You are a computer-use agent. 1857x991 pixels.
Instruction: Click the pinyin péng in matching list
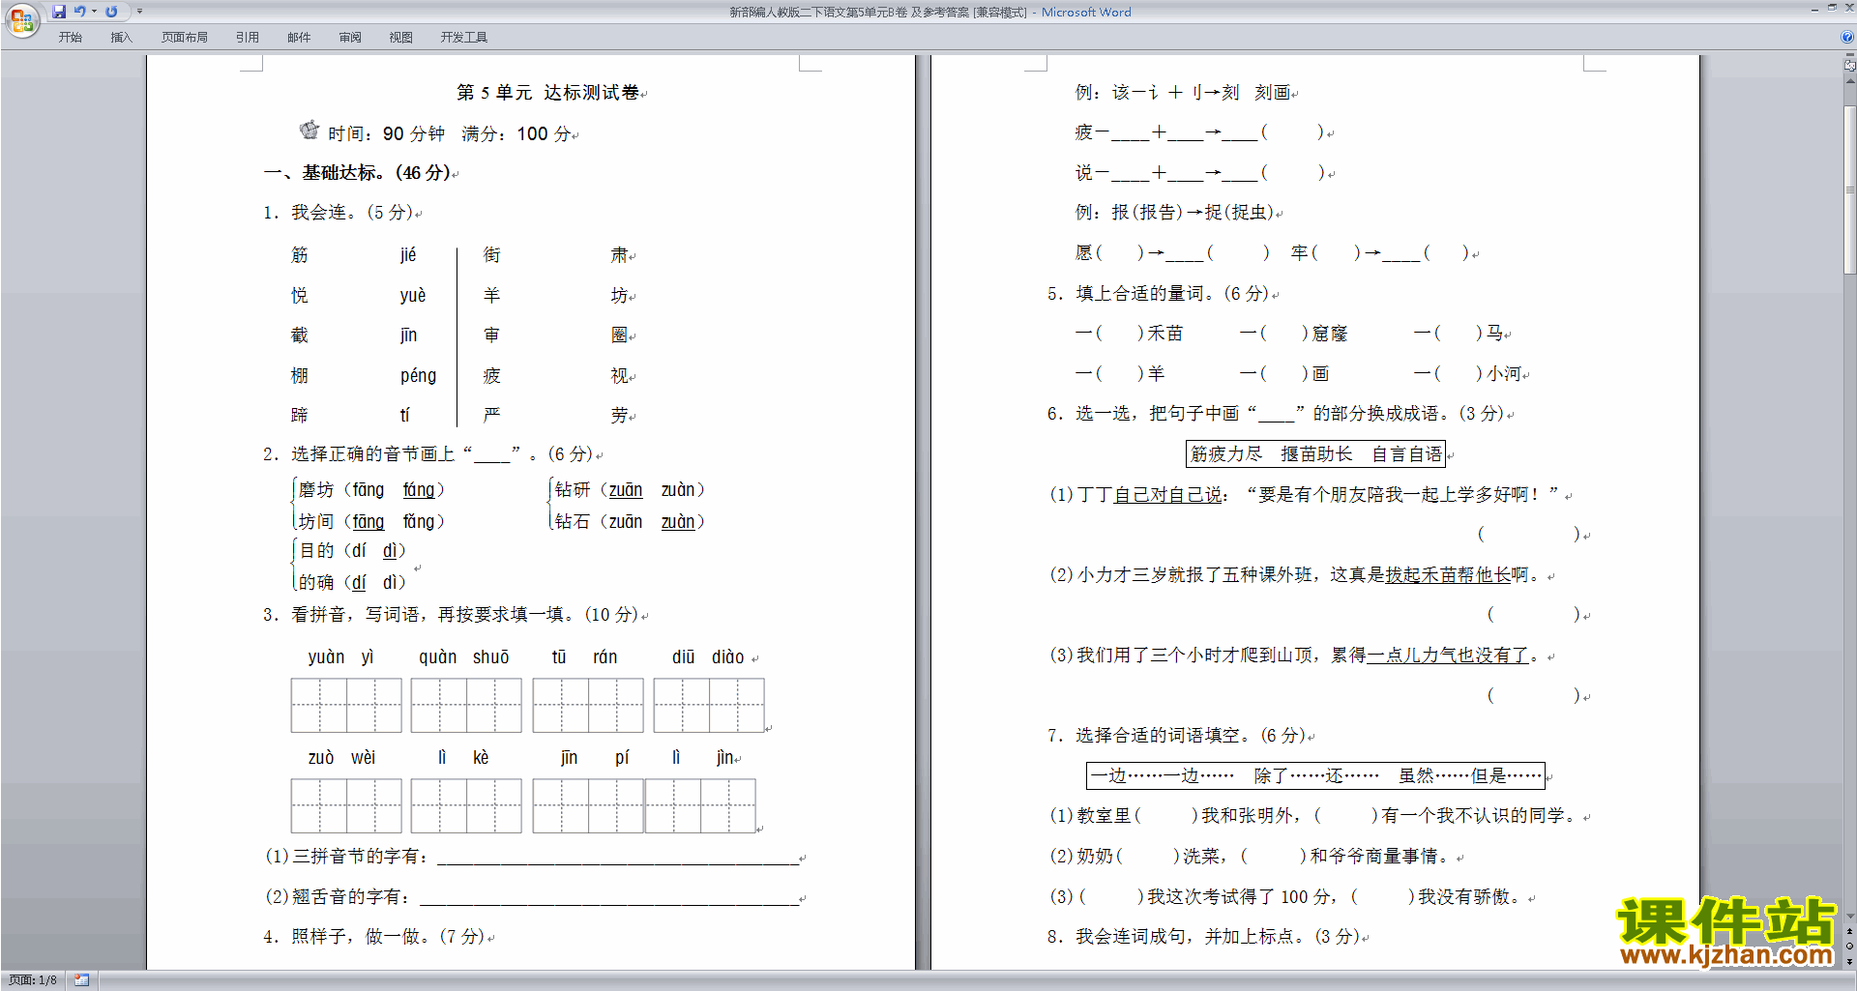coord(418,376)
